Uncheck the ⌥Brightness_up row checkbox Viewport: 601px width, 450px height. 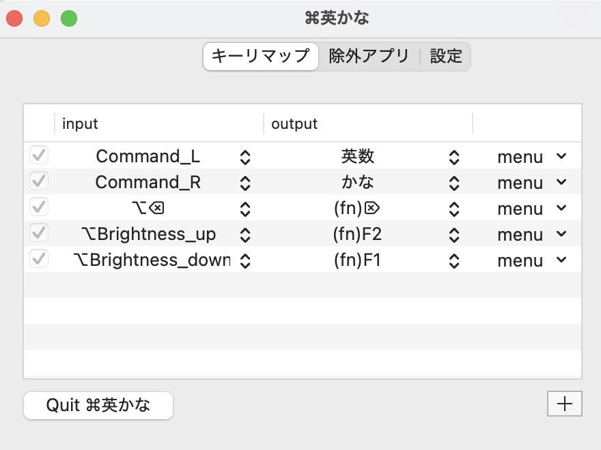(x=39, y=234)
